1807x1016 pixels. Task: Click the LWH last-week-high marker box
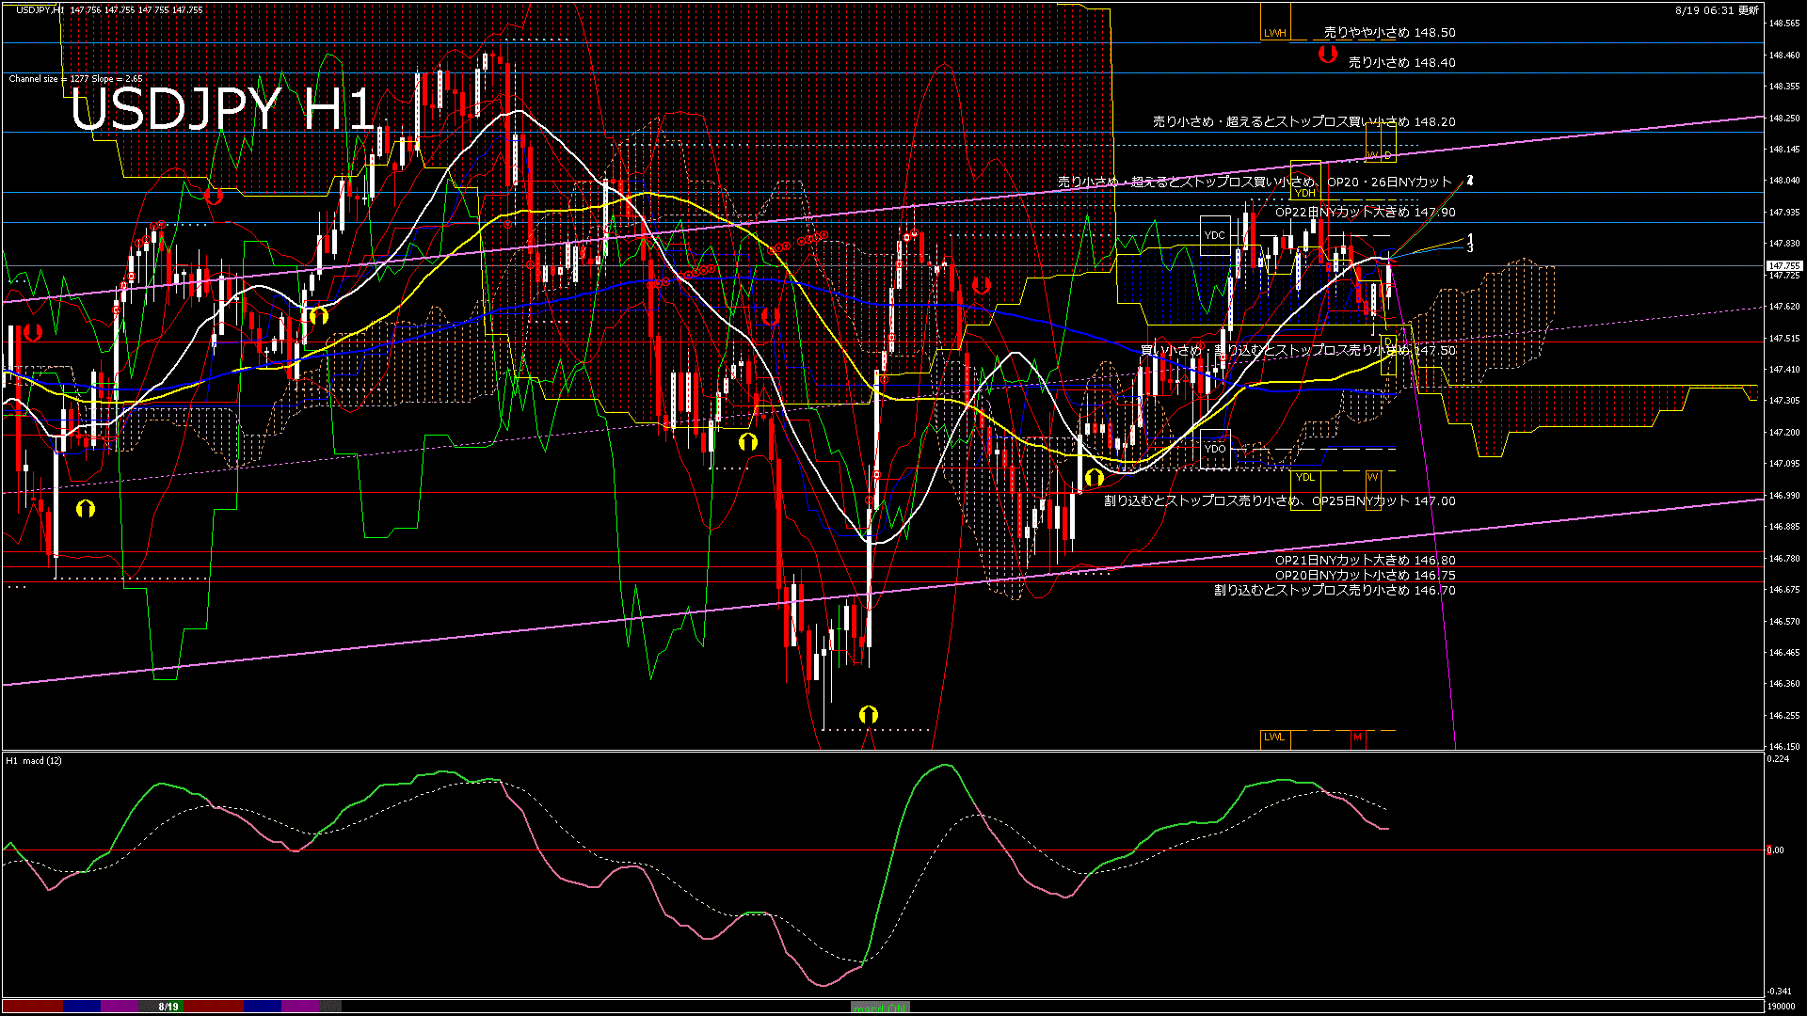point(1274,33)
